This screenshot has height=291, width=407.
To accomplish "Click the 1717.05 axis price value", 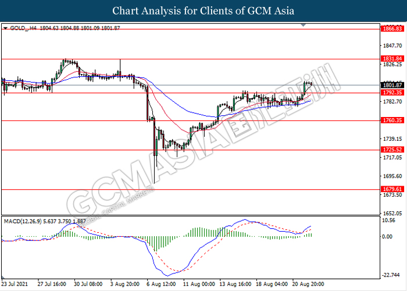I will pyautogui.click(x=392, y=158).
